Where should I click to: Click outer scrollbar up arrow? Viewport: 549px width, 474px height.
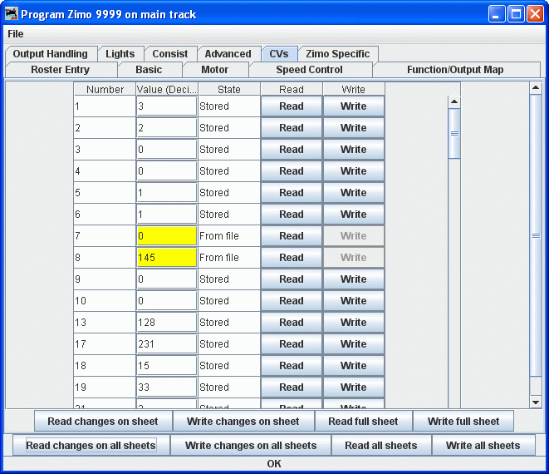pyautogui.click(x=536, y=87)
